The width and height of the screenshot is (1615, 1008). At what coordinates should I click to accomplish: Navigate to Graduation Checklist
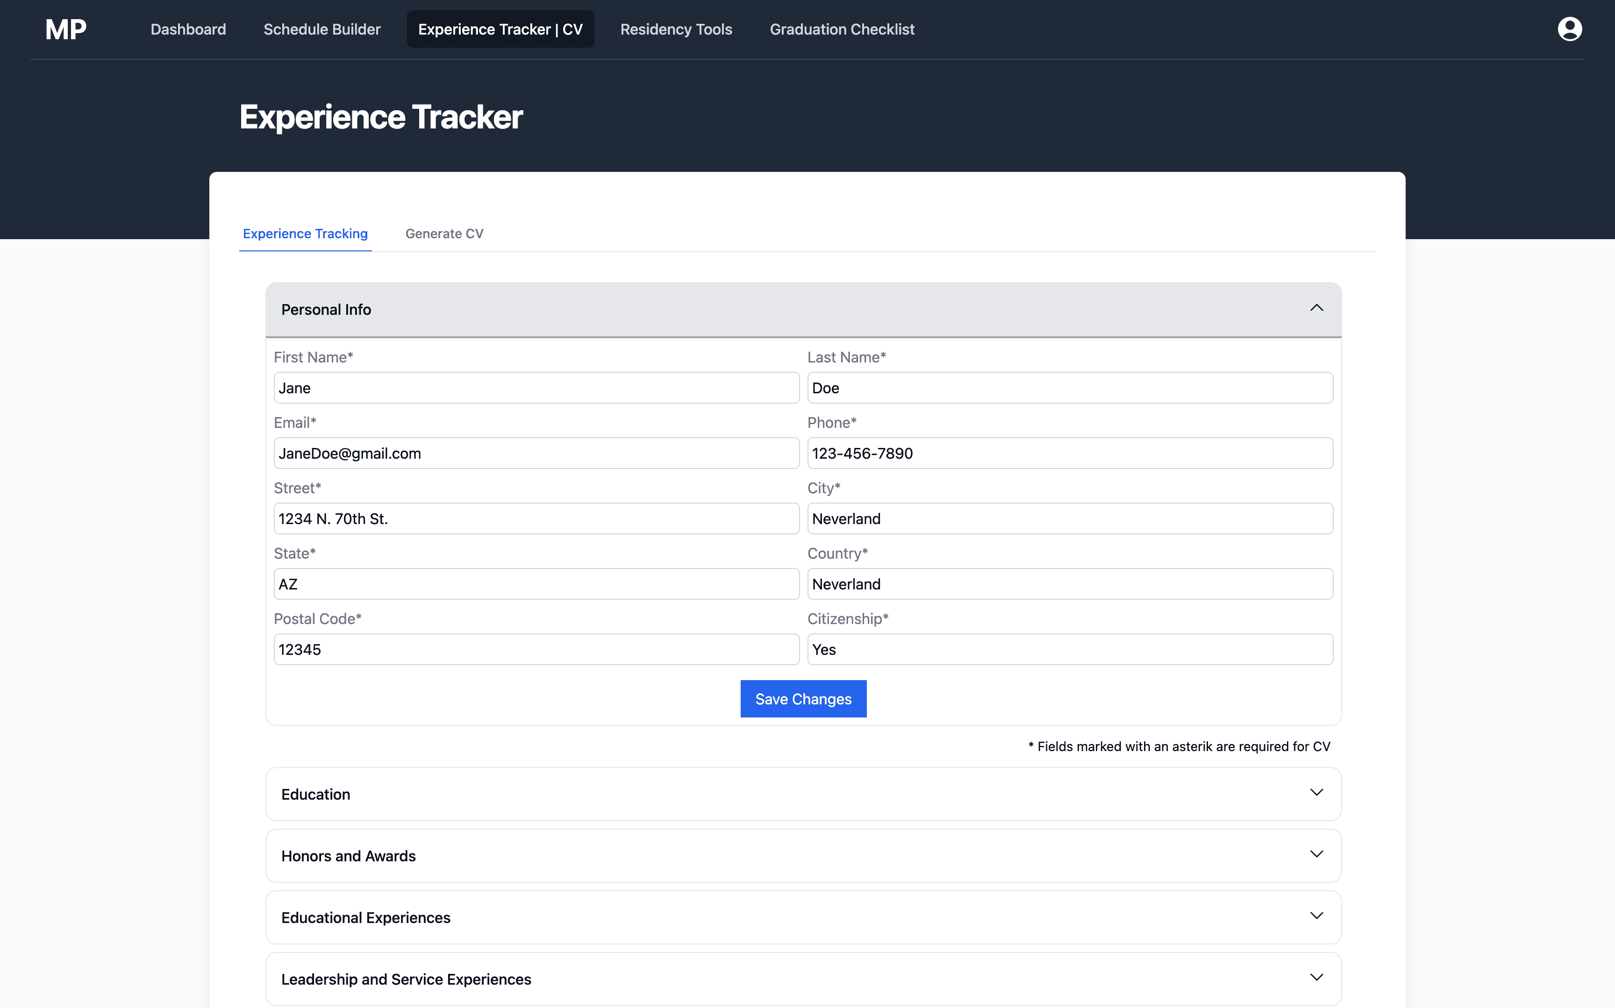(x=842, y=29)
